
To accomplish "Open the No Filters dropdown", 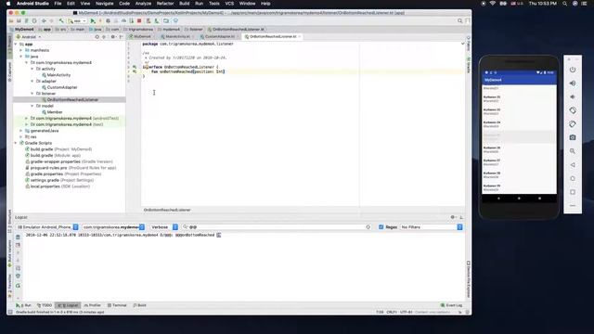I will pos(431,227).
